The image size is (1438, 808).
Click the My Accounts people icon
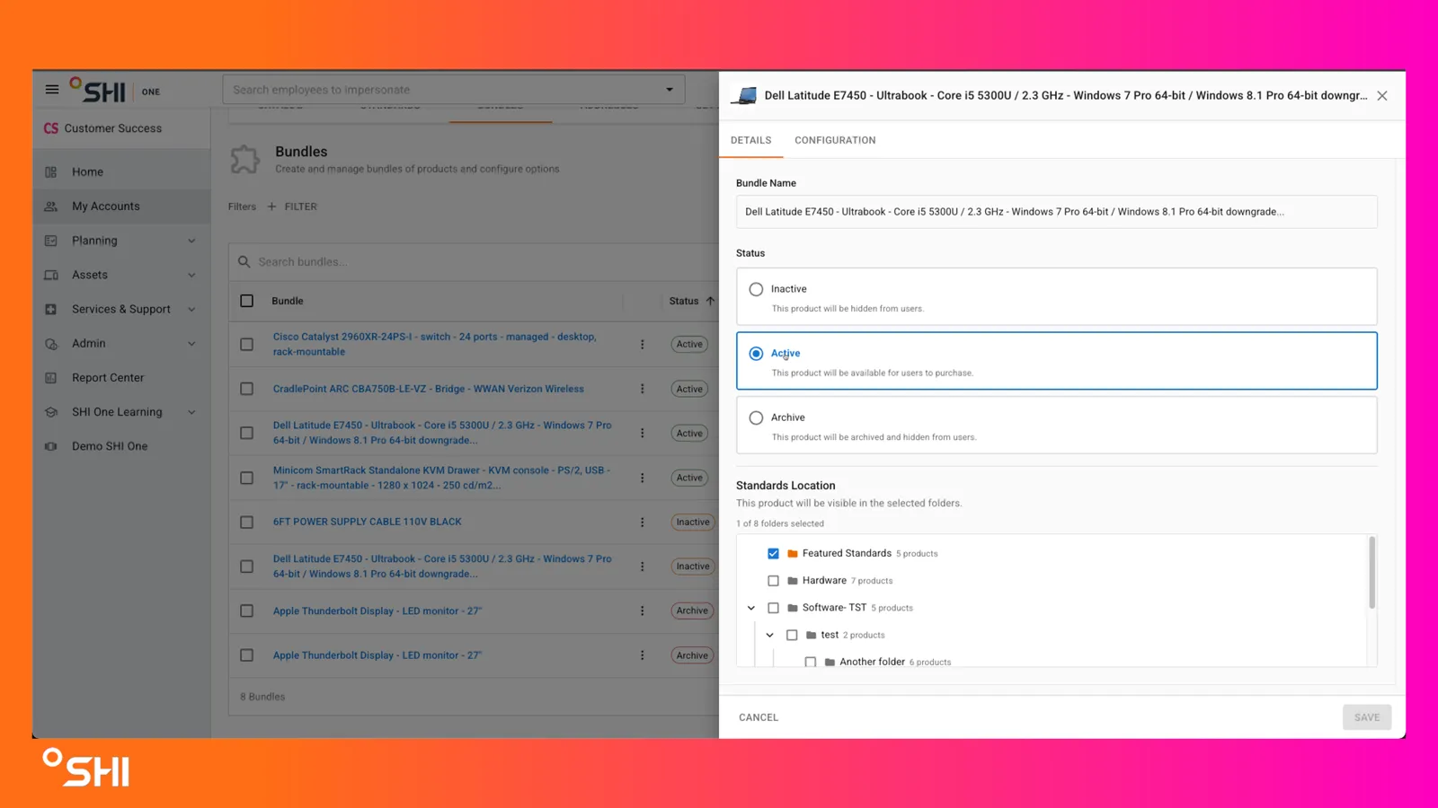51,206
